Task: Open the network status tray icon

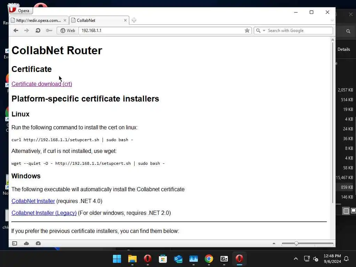Action: (307, 259)
